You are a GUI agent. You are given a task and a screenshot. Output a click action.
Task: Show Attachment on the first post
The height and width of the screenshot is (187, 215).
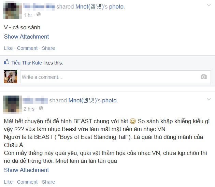point(26,37)
